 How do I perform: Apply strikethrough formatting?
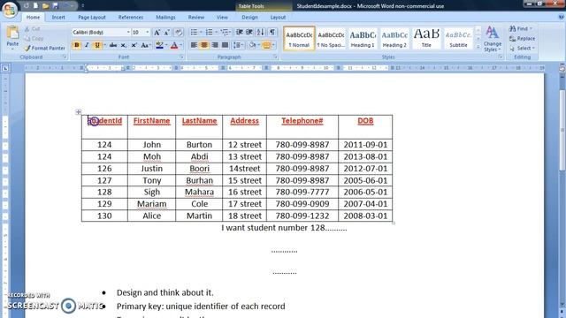tap(113, 45)
